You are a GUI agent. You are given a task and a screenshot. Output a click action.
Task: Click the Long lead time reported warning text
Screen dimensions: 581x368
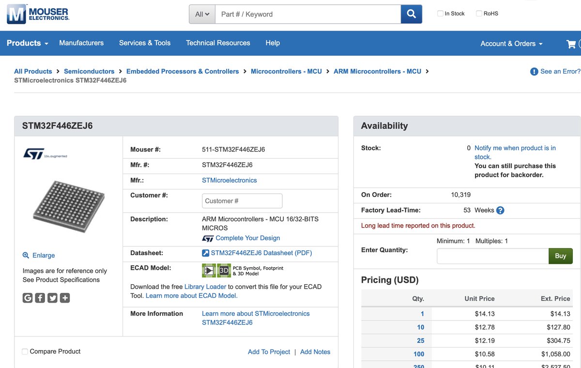pyautogui.click(x=418, y=226)
